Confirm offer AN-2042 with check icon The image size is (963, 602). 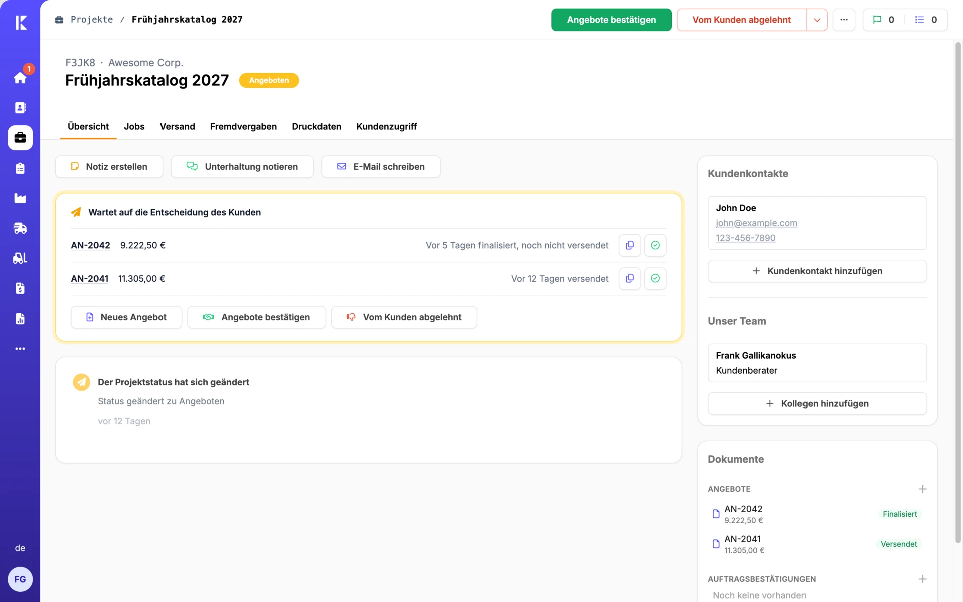(x=655, y=245)
